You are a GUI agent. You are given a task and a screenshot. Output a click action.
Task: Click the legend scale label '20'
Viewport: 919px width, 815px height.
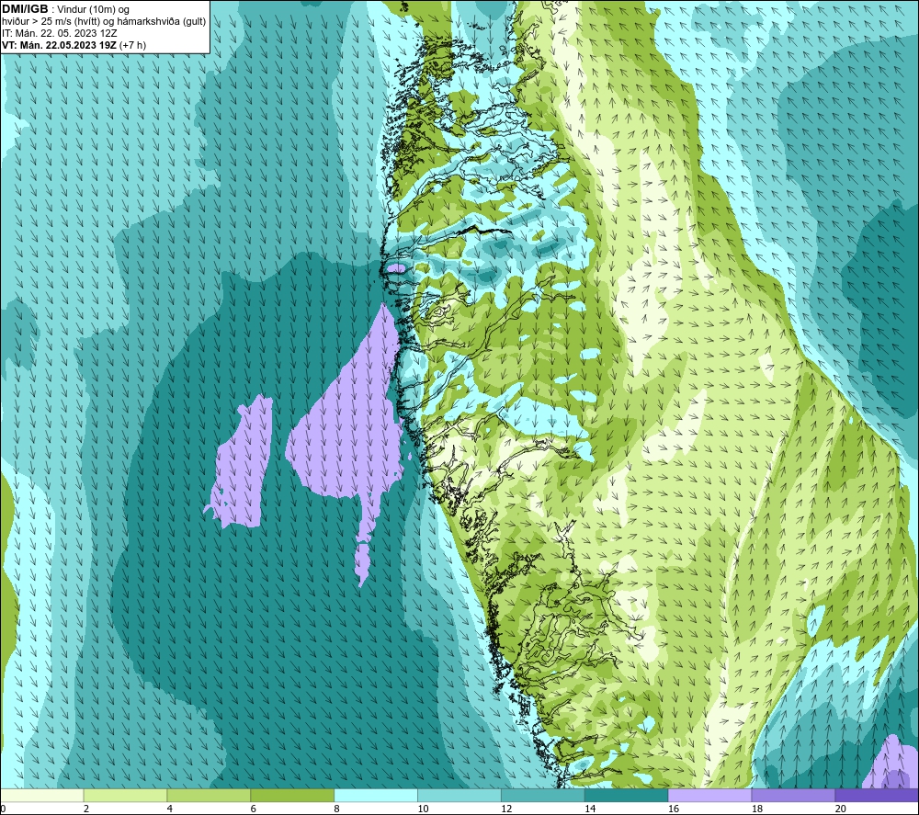(x=841, y=809)
